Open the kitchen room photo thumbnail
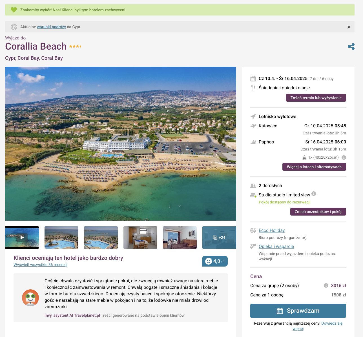Image resolution: width=363 pixels, height=337 pixels. [140, 238]
